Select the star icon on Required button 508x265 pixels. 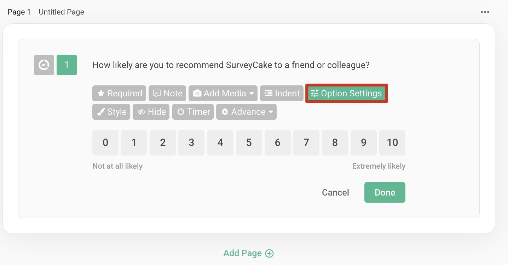click(101, 93)
